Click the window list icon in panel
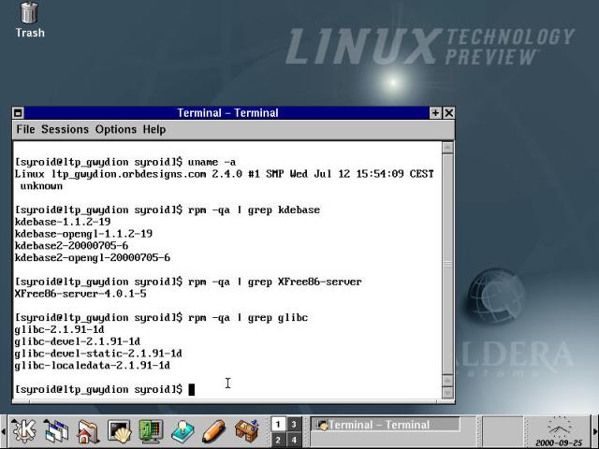The image size is (599, 449). pyautogui.click(x=56, y=431)
